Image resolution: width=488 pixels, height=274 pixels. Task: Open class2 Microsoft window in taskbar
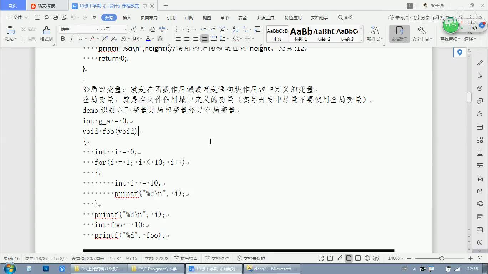[x=272, y=269]
